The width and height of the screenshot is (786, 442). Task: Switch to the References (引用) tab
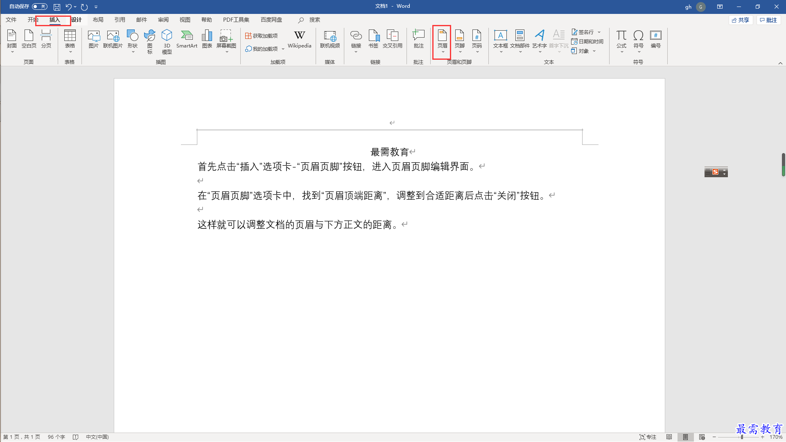(x=120, y=20)
